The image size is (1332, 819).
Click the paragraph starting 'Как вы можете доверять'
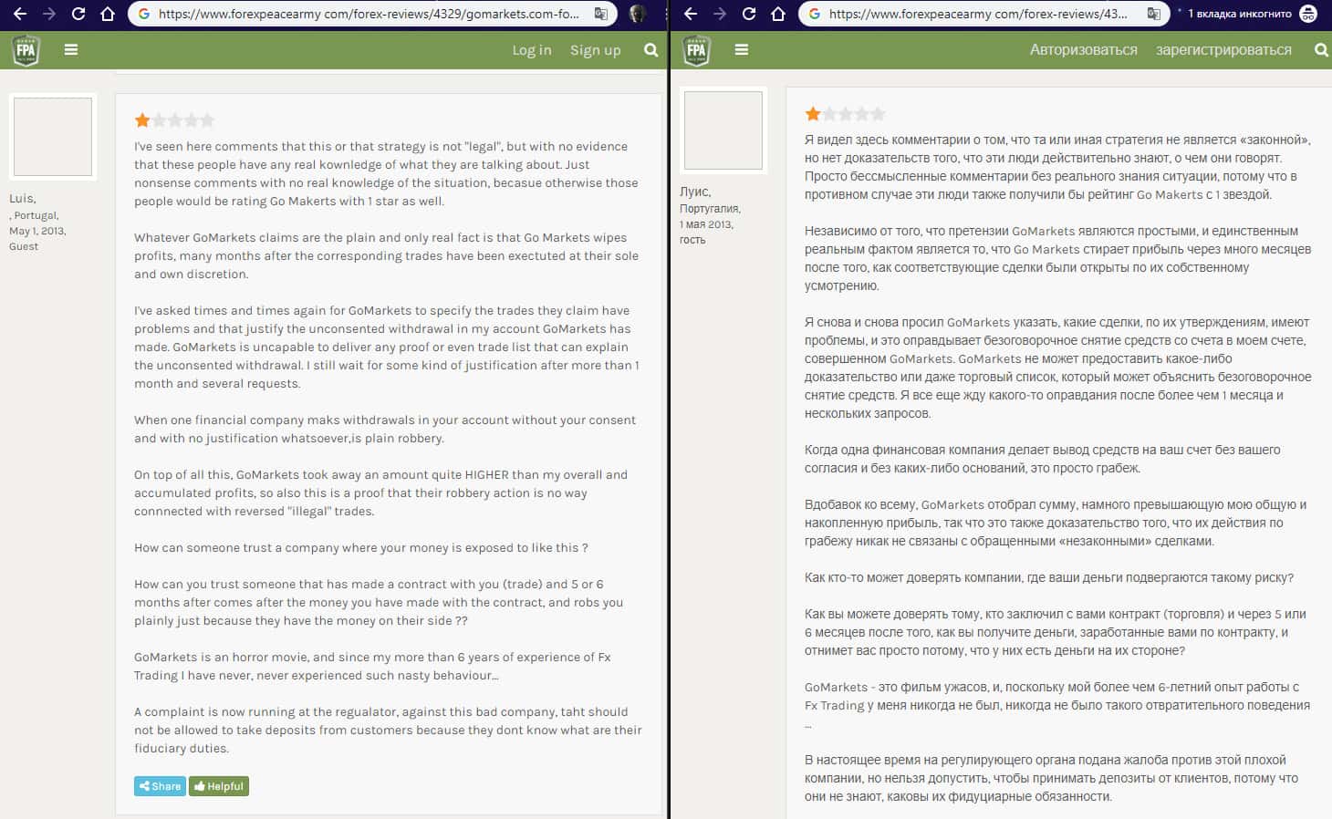pyautogui.click(x=1056, y=633)
